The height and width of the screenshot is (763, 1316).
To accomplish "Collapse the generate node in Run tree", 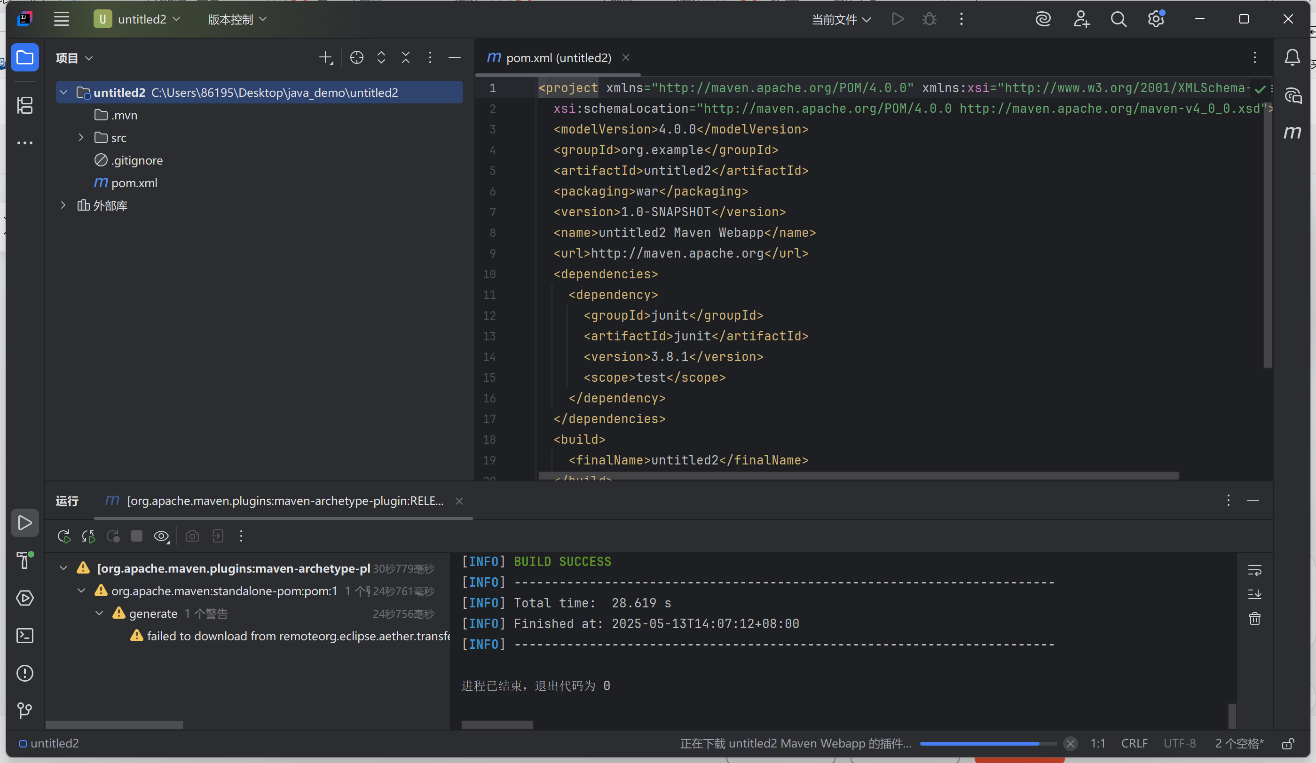I will coord(99,613).
